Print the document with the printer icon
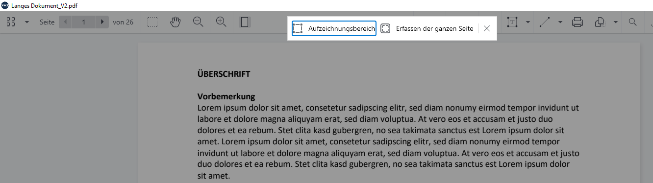The height and width of the screenshot is (183, 653). (x=578, y=22)
